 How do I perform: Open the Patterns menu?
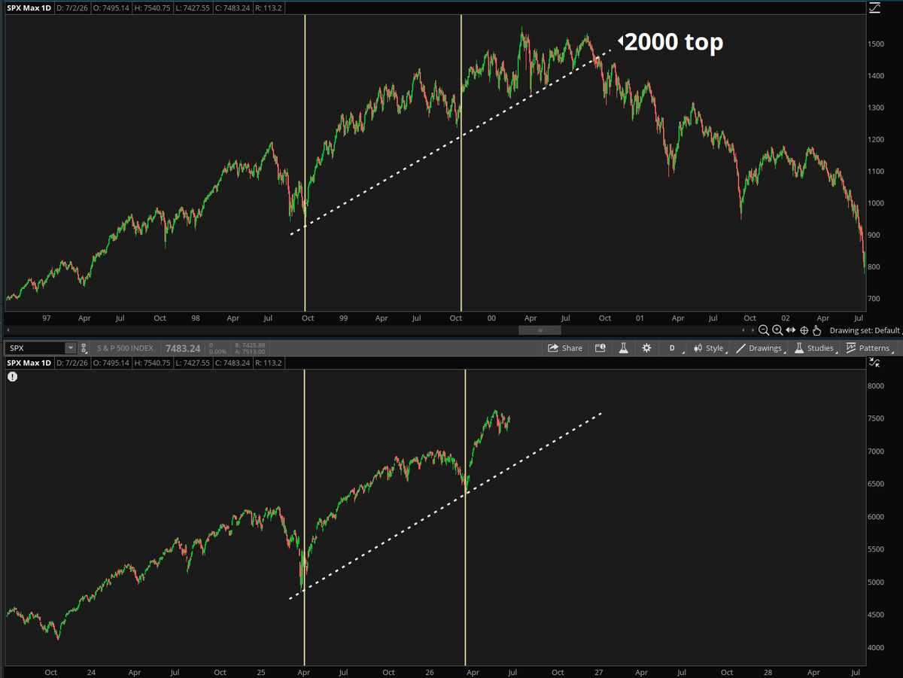tap(868, 348)
